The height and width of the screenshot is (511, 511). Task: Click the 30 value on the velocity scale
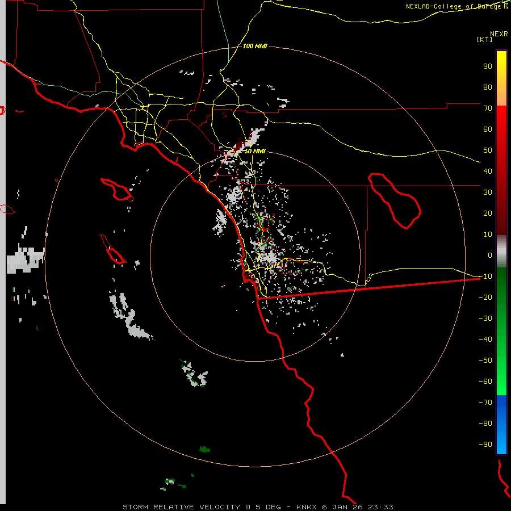click(488, 192)
